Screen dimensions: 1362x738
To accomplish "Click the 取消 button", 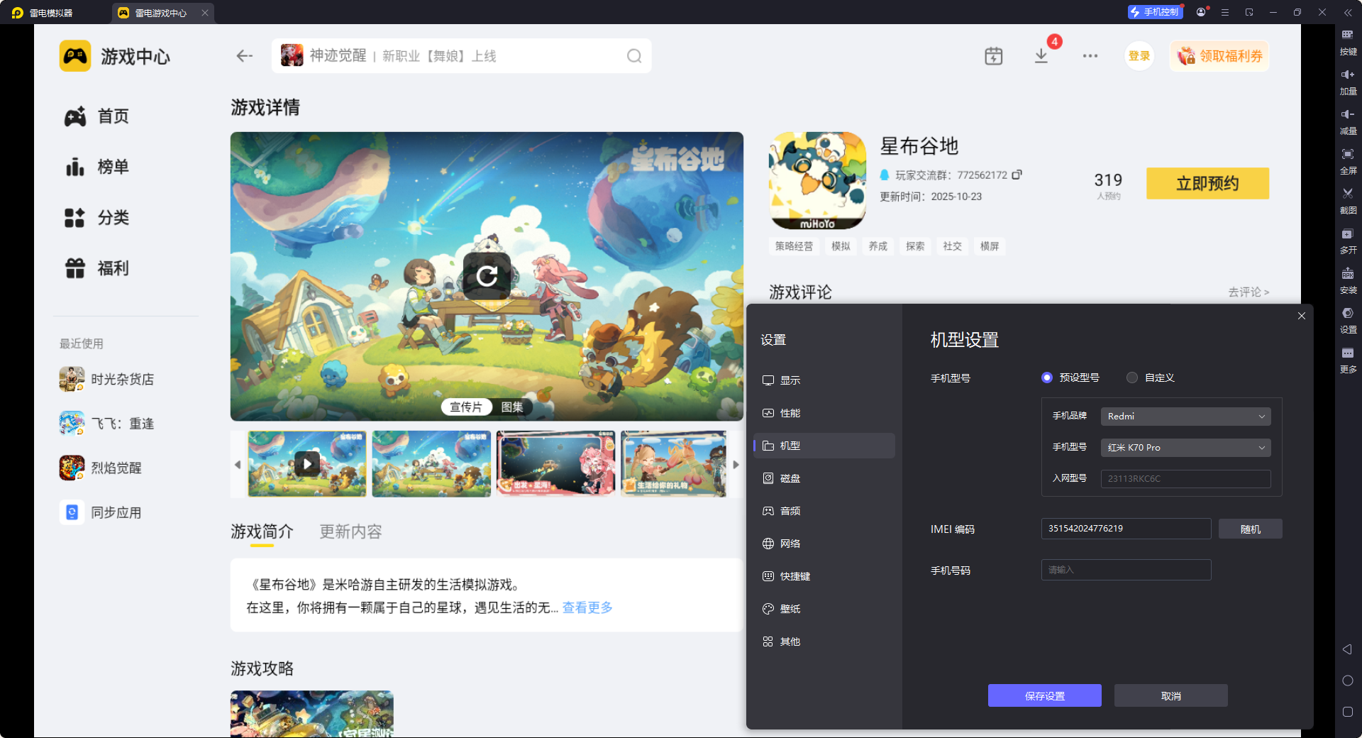I will [x=1171, y=695].
